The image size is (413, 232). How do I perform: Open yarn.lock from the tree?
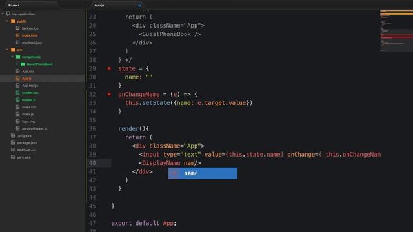tap(24, 157)
